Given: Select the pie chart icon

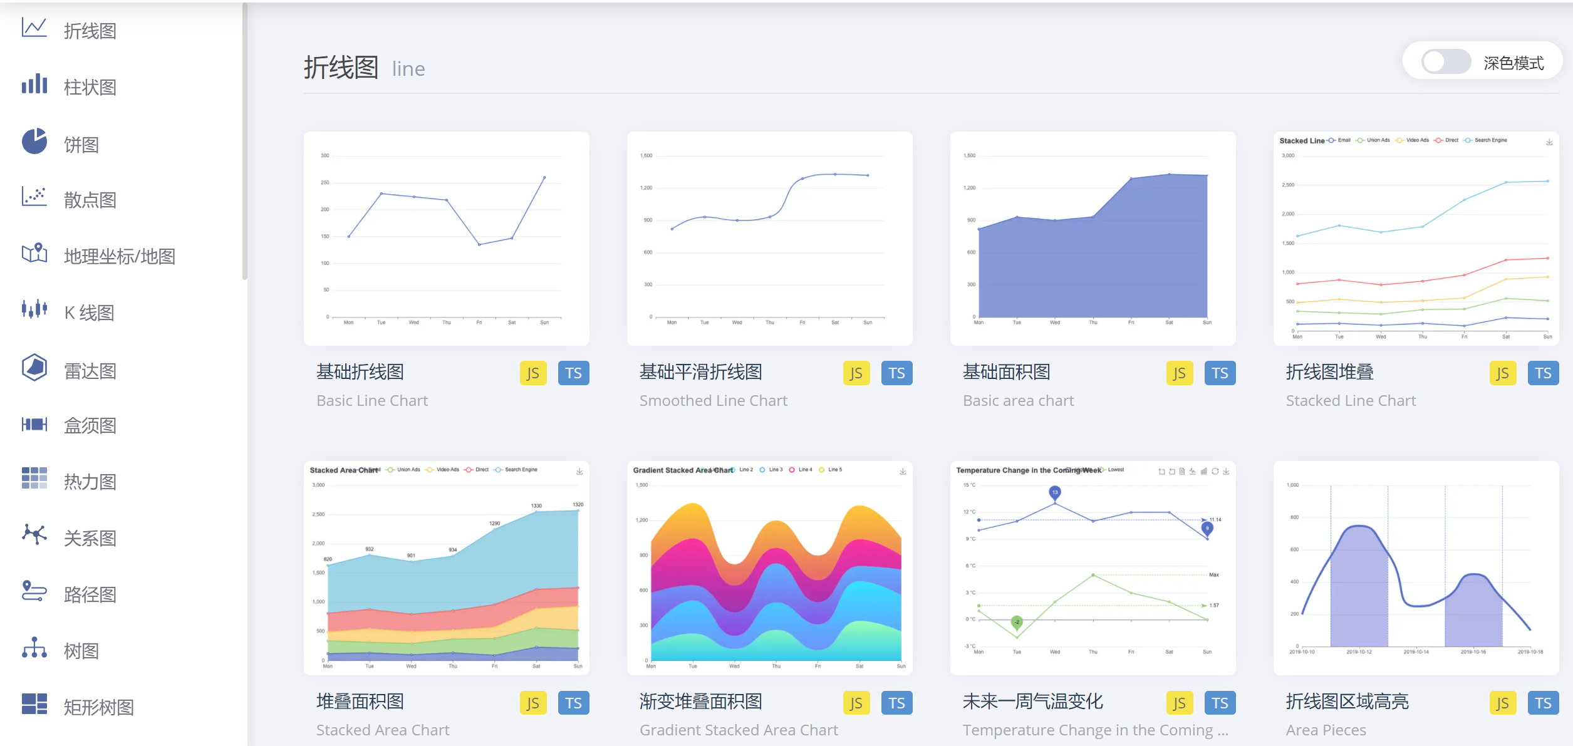Looking at the screenshot, I should (34, 142).
